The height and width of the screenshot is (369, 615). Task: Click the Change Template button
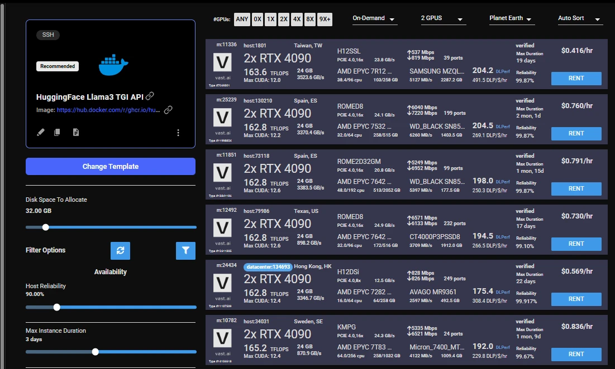[x=111, y=166]
